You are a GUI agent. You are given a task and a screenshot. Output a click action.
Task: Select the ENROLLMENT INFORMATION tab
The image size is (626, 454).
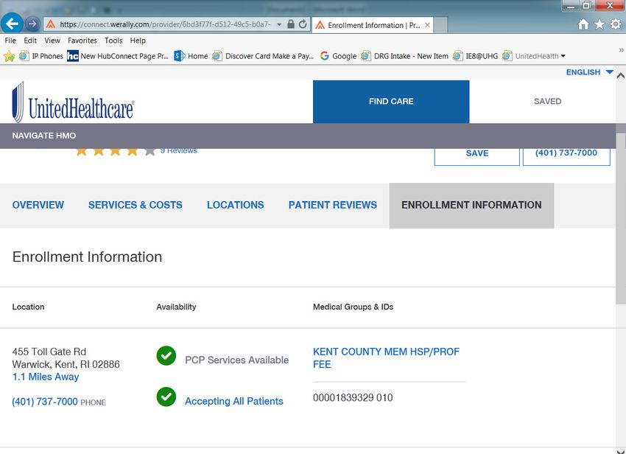point(471,206)
